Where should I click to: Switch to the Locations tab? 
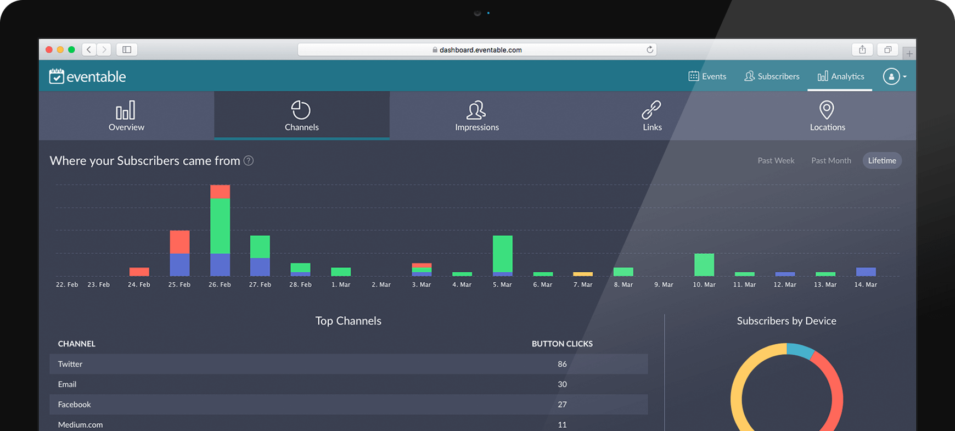pos(827,115)
